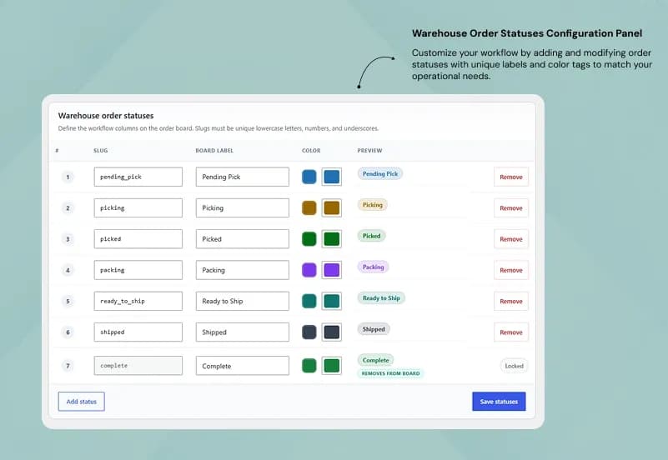This screenshot has width=668, height=460.
Task: Open the bordered teal color picker for Ready to Ship
Action: tap(331, 301)
